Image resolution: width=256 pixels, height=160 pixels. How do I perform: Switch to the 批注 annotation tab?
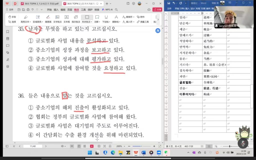pos(76,9)
